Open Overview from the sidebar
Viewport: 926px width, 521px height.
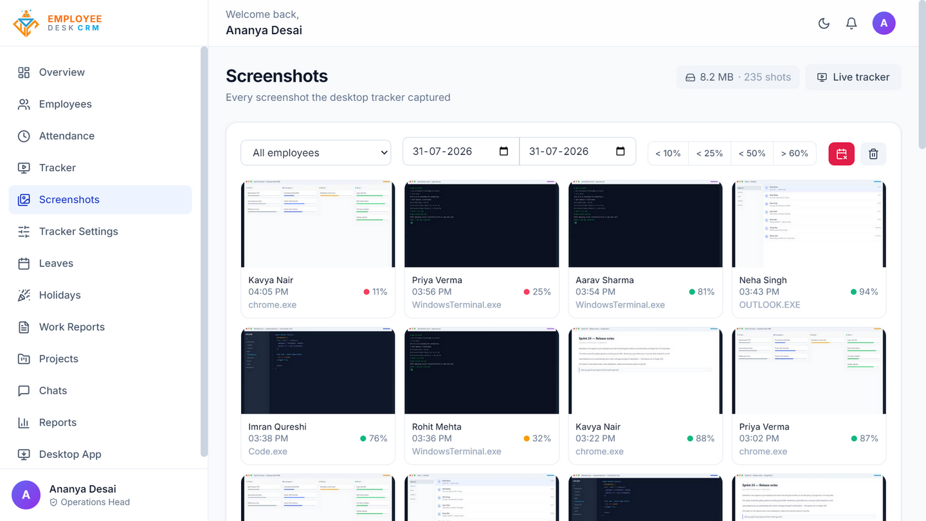(100, 72)
